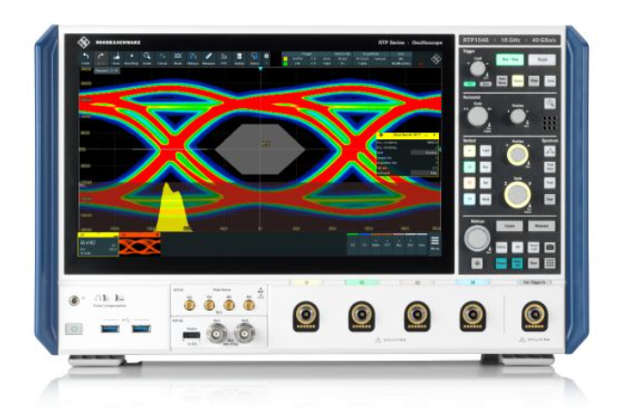631x409 pixels.
Task: Tap the Bus tab in signal bar
Action: (x=398, y=244)
